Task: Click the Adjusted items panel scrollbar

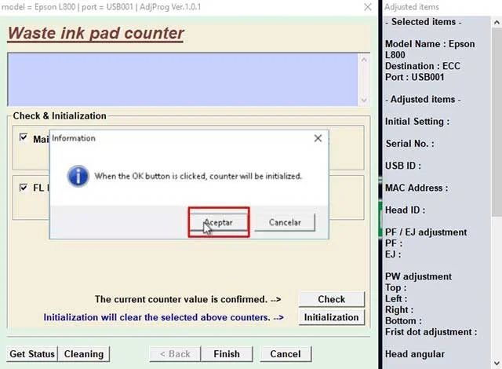Action: pyautogui.click(x=496, y=157)
